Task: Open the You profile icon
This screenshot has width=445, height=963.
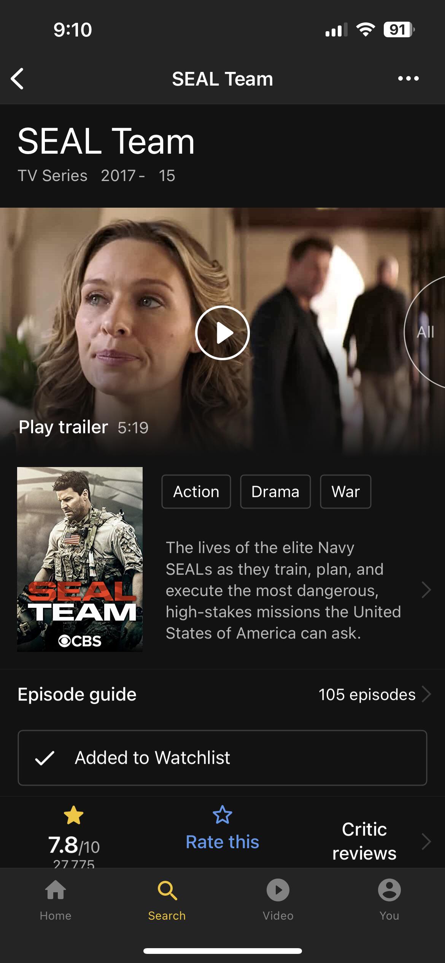Action: point(389,890)
